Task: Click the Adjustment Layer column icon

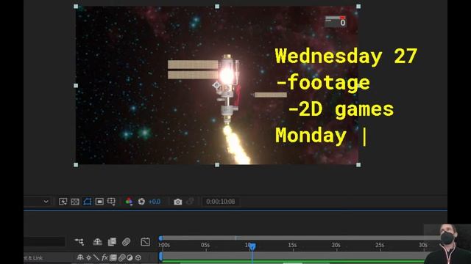Action: (130, 257)
